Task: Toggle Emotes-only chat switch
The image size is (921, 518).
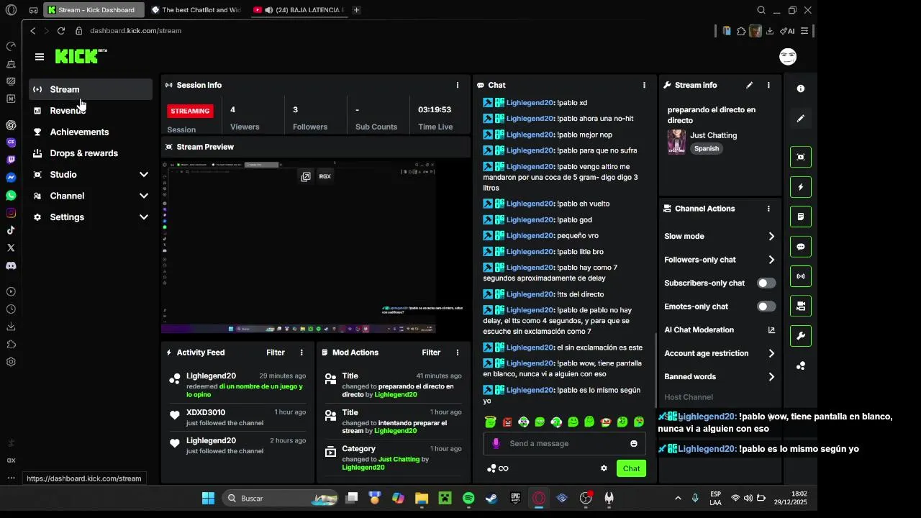Action: 766,306
